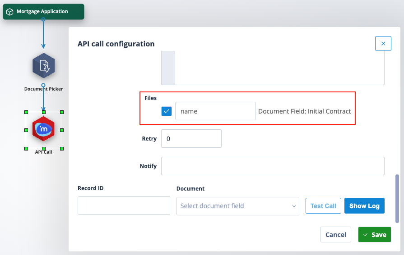The height and width of the screenshot is (255, 404).
Task: Focus the Notify input field
Action: click(273, 166)
